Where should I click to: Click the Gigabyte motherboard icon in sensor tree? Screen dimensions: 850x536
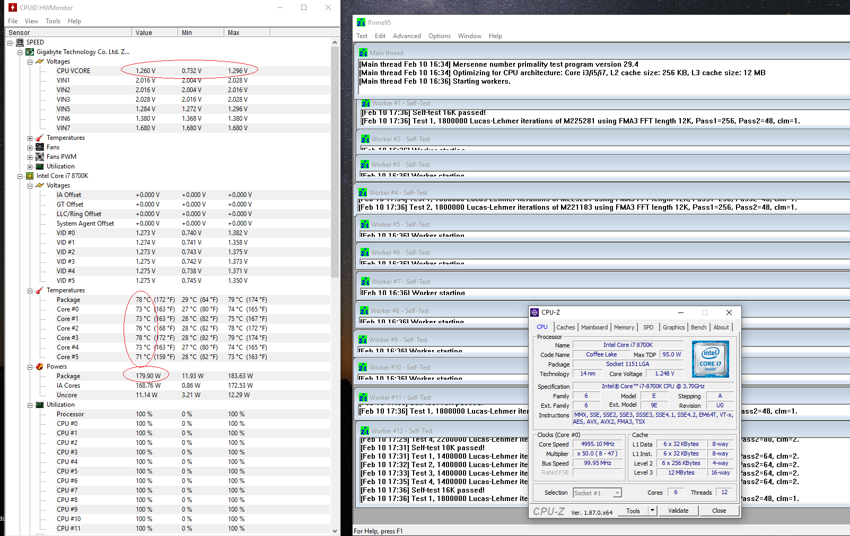coord(30,52)
